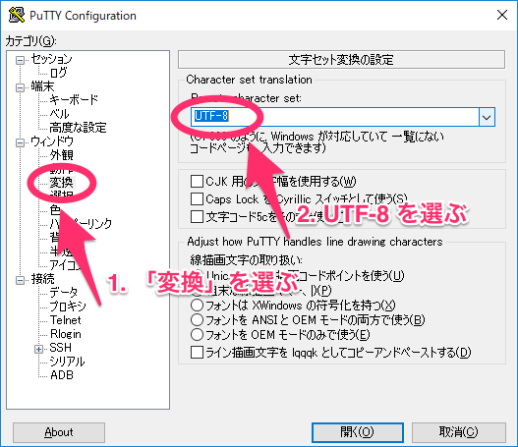Select the Telnet category
This screenshot has width=518, height=447.
point(66,320)
